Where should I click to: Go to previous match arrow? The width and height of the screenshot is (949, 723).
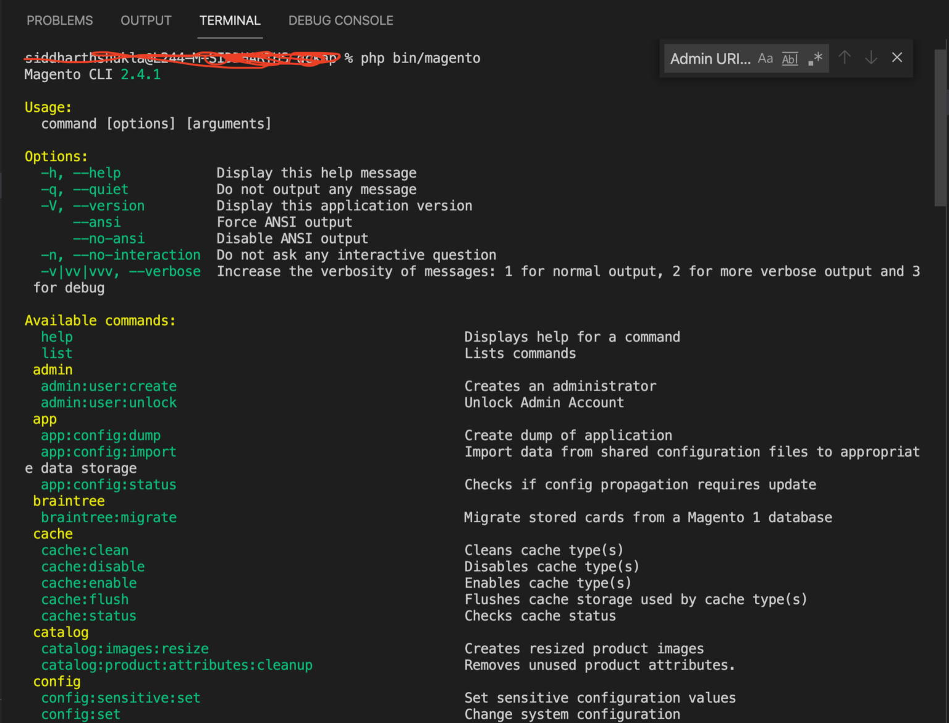click(x=845, y=57)
